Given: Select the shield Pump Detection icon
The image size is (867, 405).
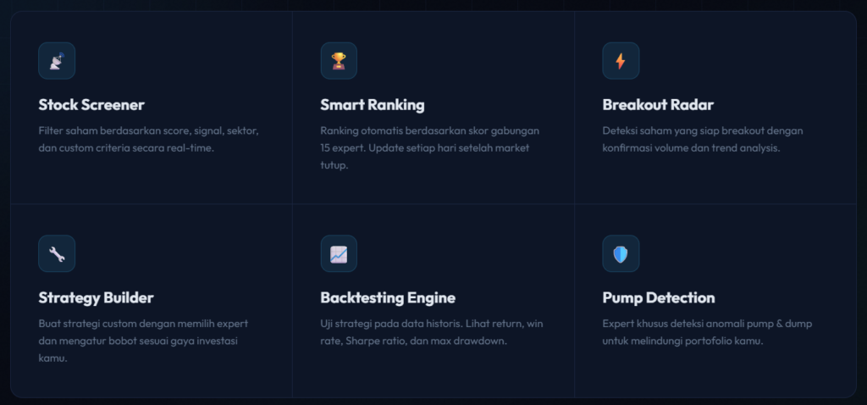Looking at the screenshot, I should (x=621, y=253).
